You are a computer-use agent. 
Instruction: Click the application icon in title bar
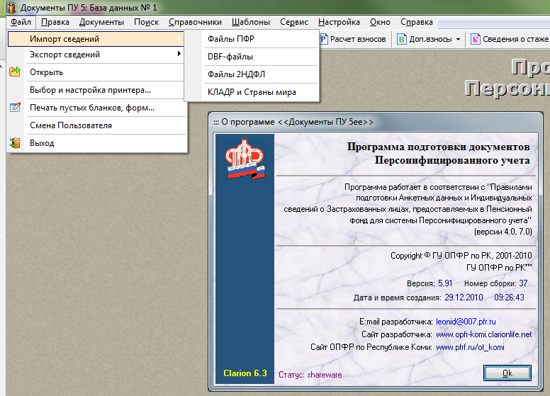(x=10, y=8)
